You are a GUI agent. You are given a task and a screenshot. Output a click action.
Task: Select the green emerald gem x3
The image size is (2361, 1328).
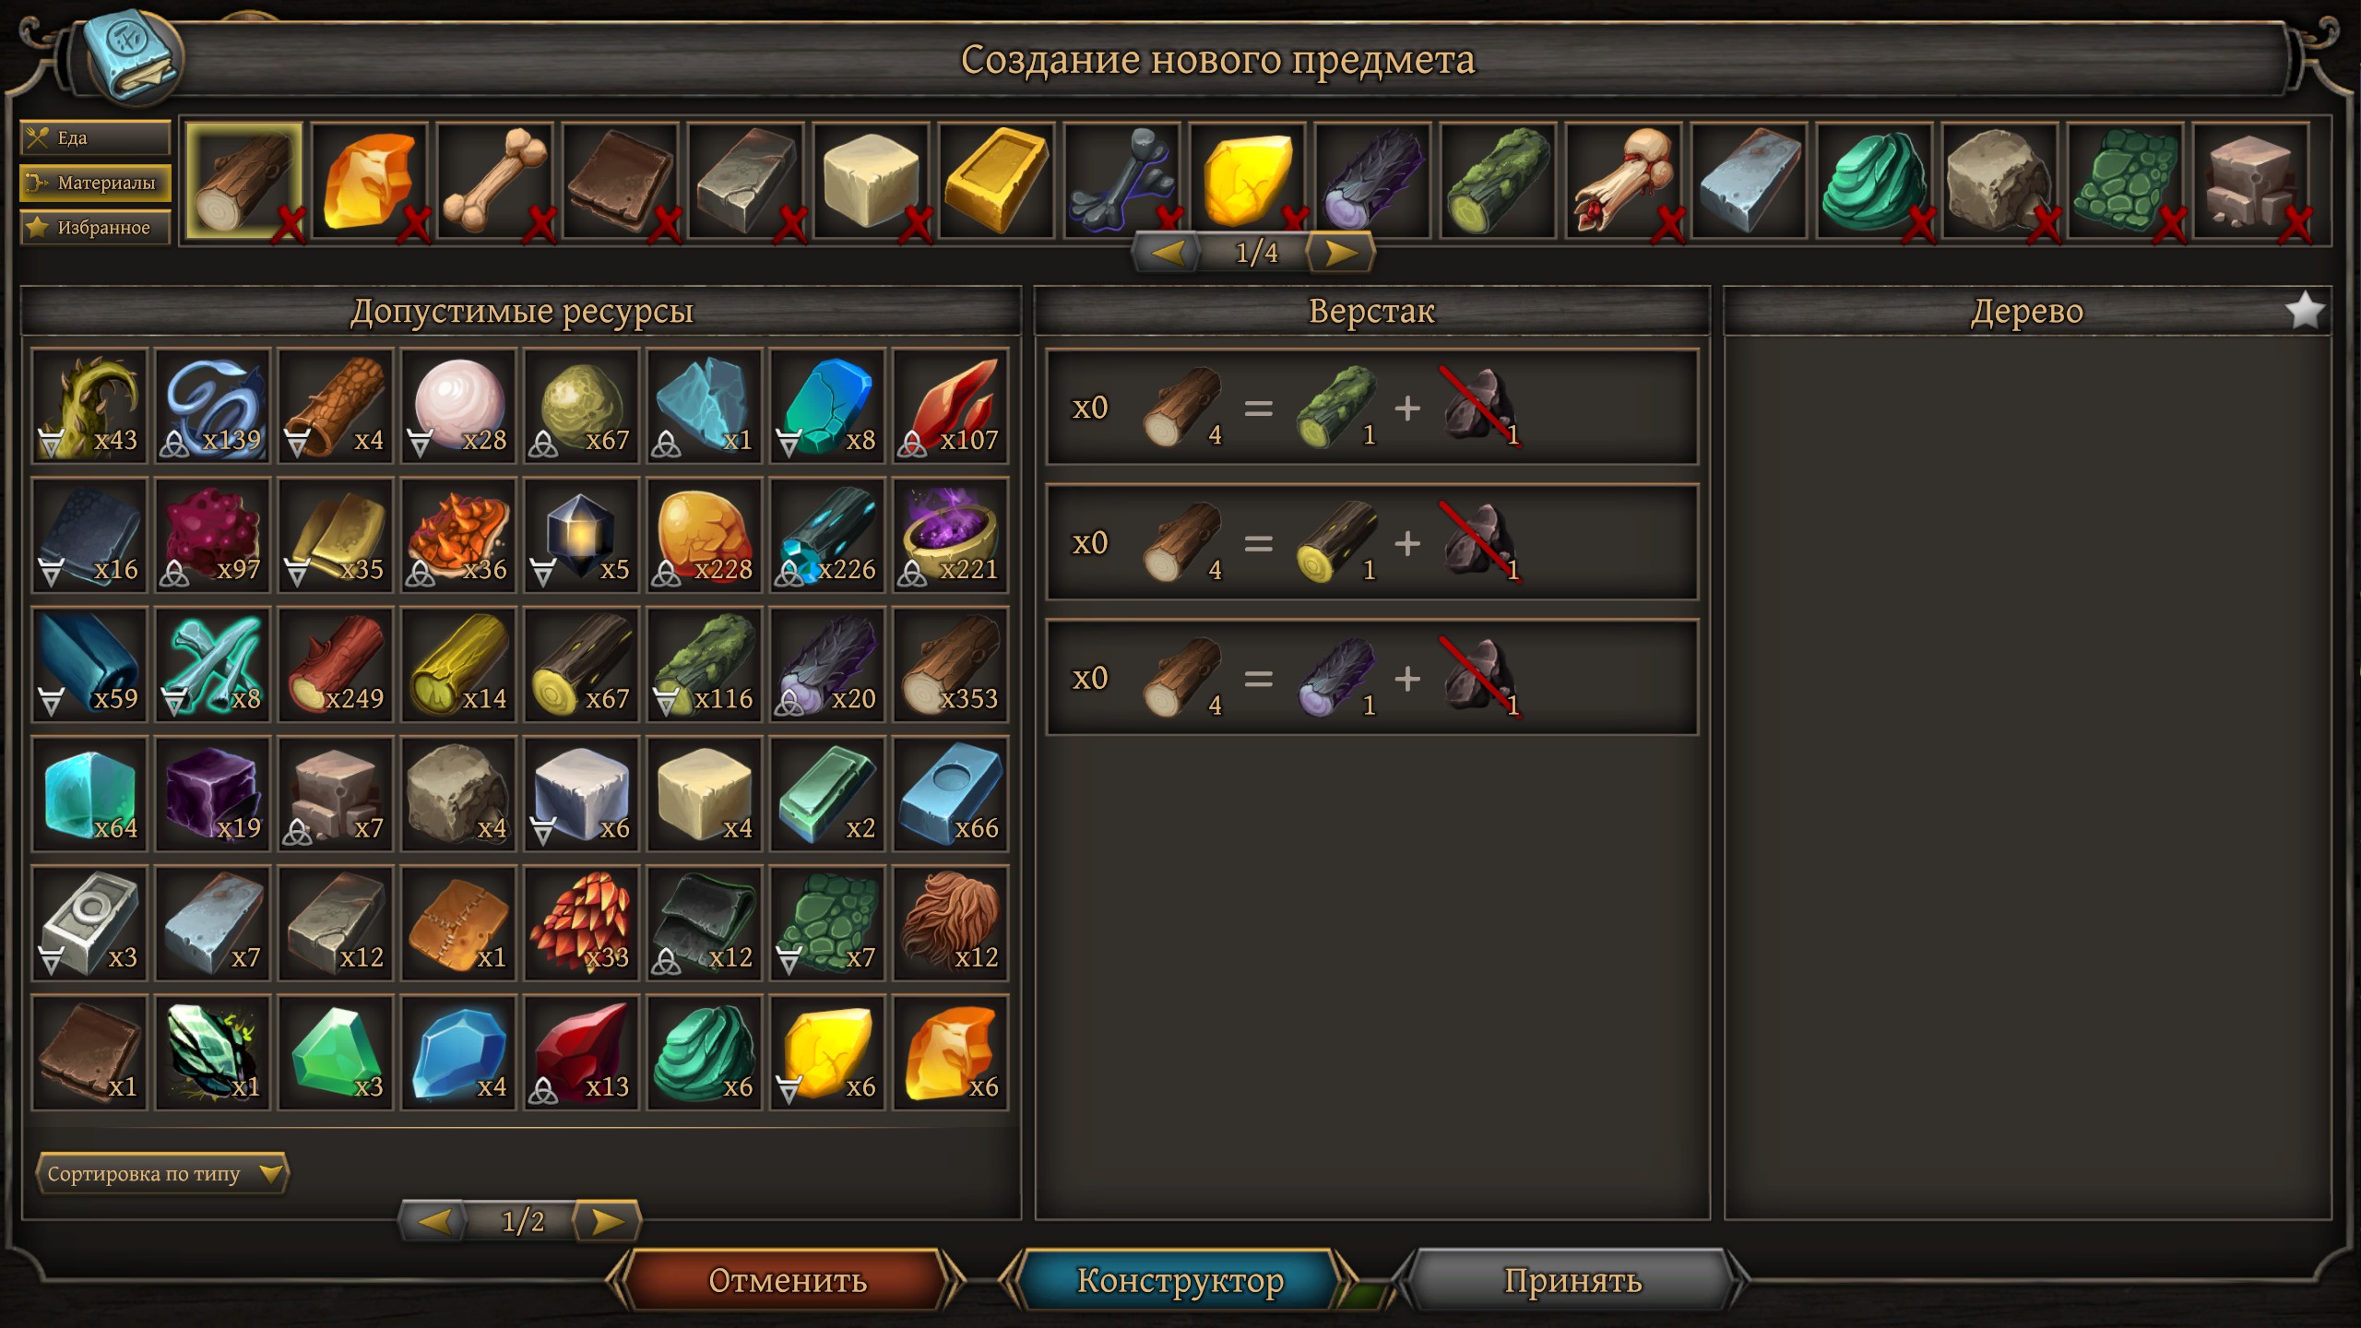[336, 1052]
